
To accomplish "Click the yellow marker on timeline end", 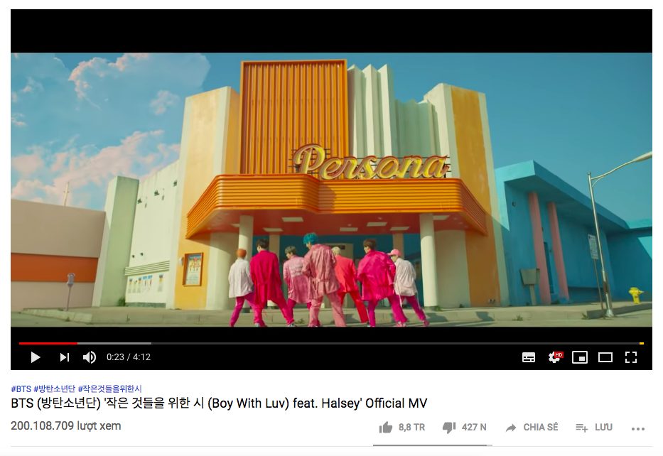I will pyautogui.click(x=642, y=343).
